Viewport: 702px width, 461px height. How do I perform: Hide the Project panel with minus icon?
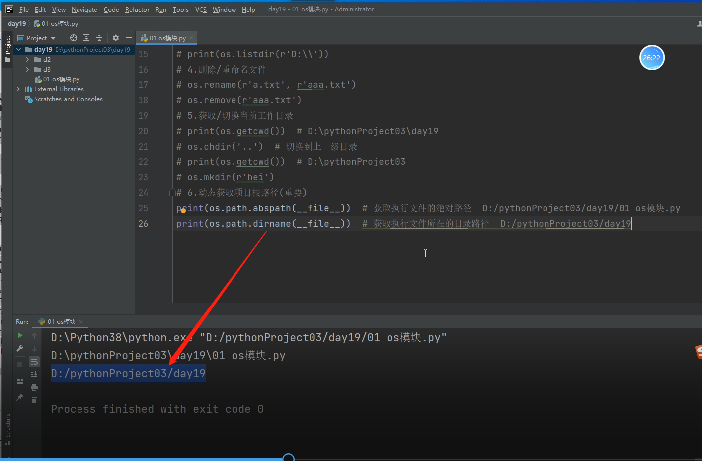pos(129,38)
